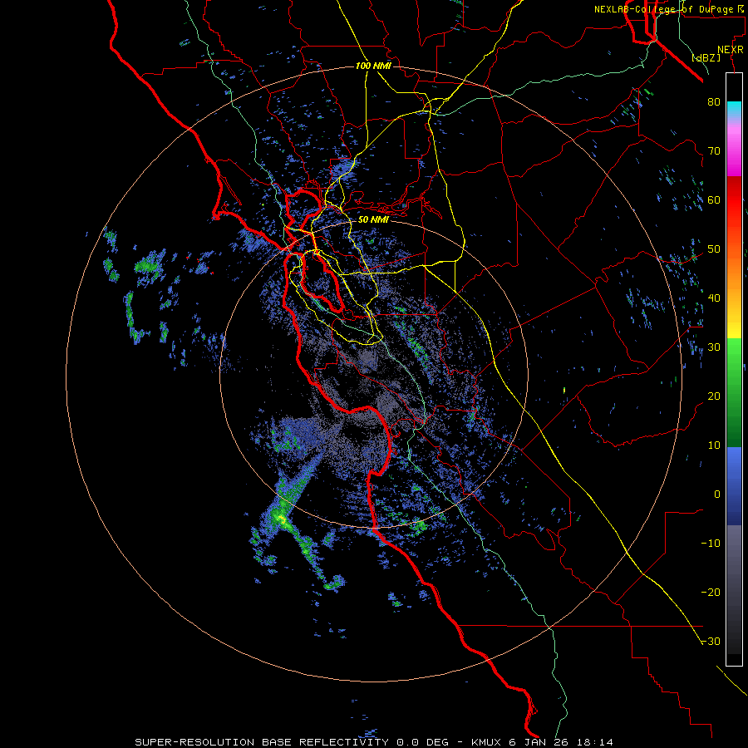Image resolution: width=748 pixels, height=748 pixels.
Task: Click the green band of the color scale
Action: [x=734, y=392]
